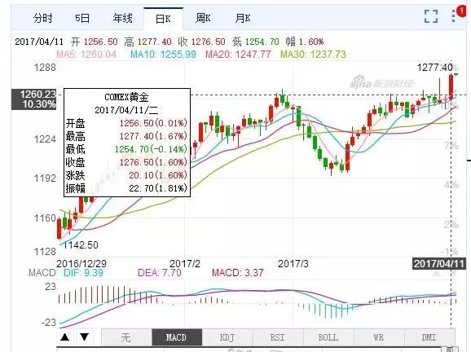The height and width of the screenshot is (352, 471).
Task: Click the red notification badge
Action: tap(461, 11)
